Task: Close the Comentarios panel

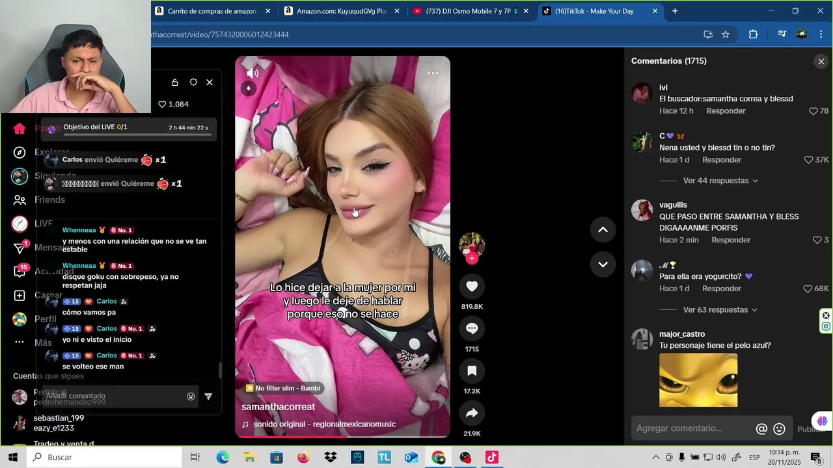Action: (x=821, y=62)
